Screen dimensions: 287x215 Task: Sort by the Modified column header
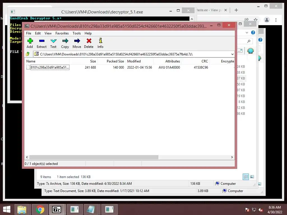[140, 61]
